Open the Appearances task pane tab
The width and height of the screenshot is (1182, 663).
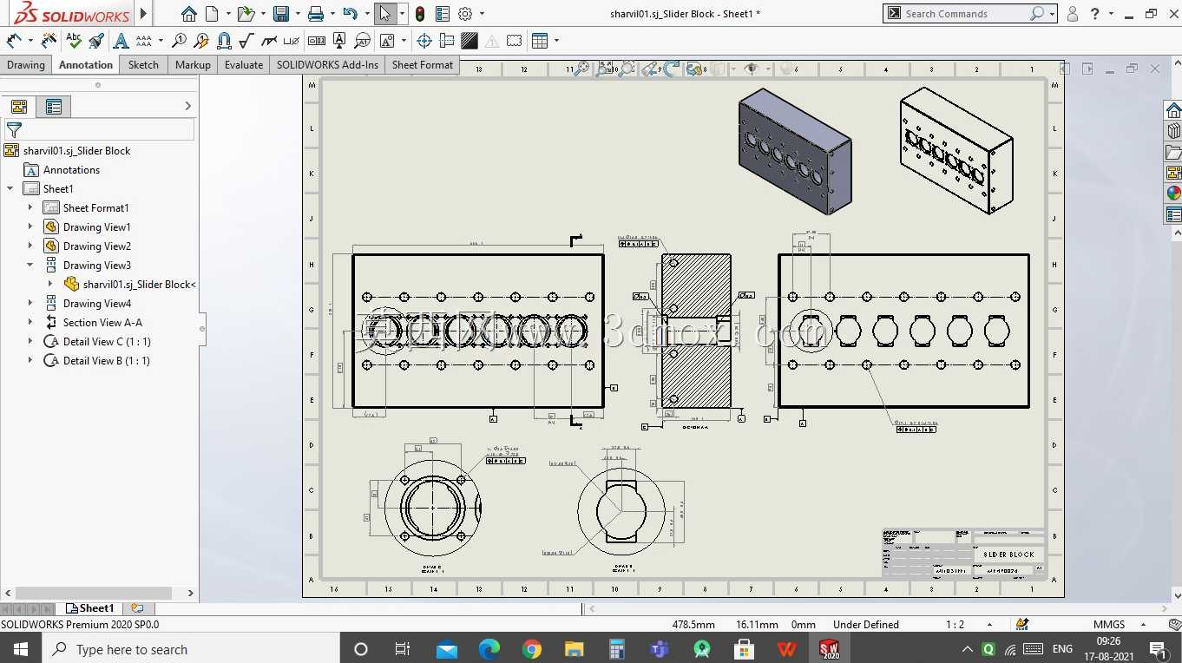(1173, 193)
